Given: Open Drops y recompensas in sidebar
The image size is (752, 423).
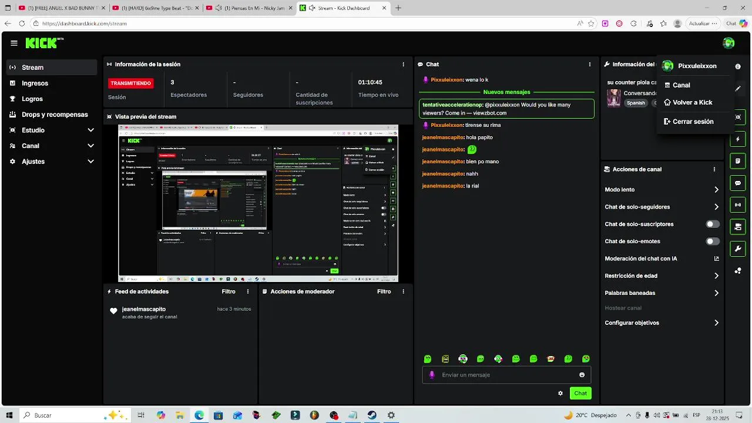Looking at the screenshot, I should pos(52,115).
